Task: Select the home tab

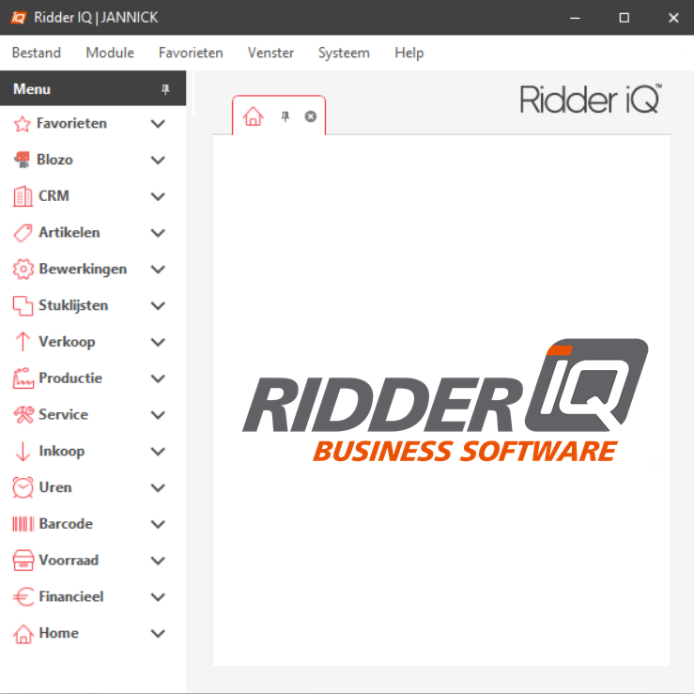Action: (x=253, y=116)
